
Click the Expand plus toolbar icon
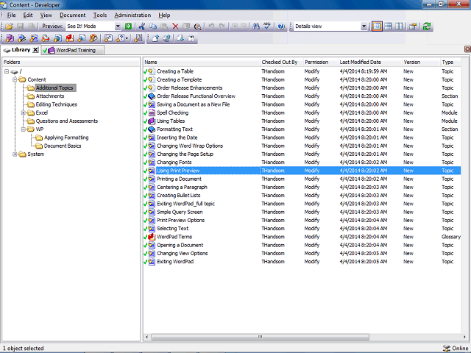[235, 26]
